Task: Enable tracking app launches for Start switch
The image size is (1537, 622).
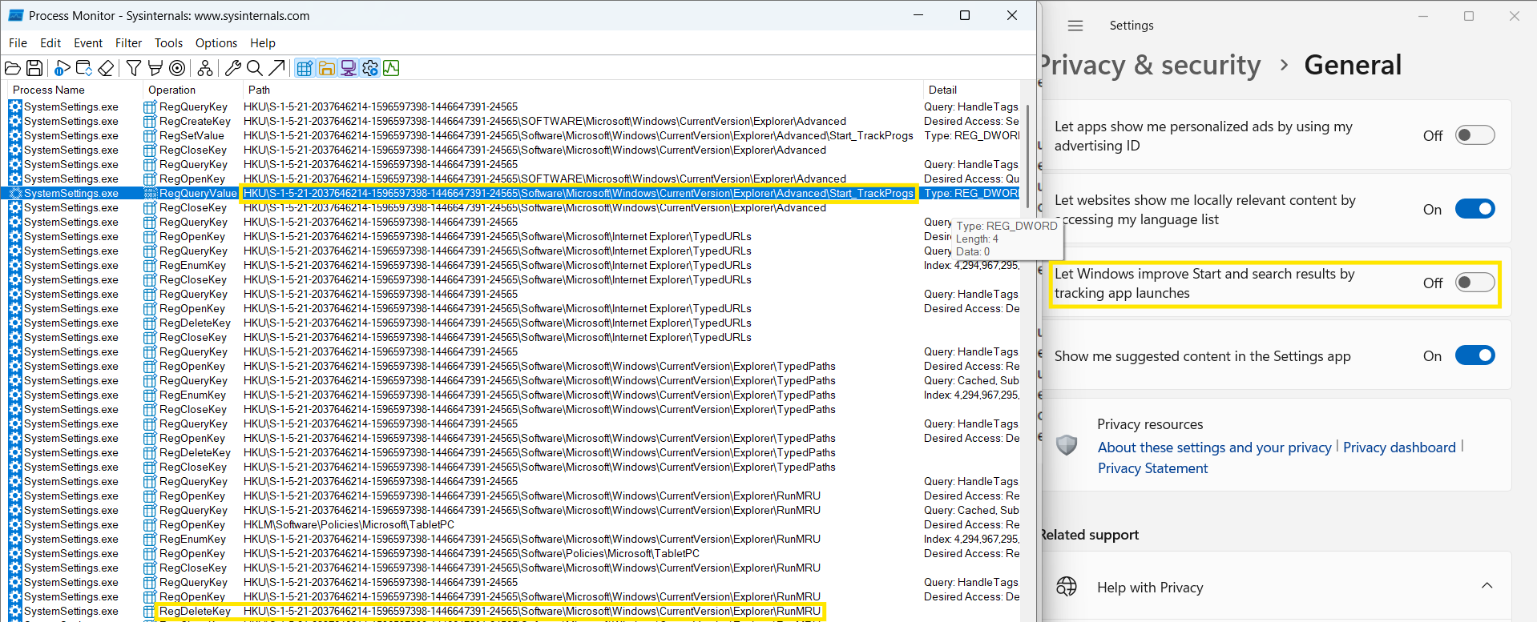Action: click(x=1474, y=283)
